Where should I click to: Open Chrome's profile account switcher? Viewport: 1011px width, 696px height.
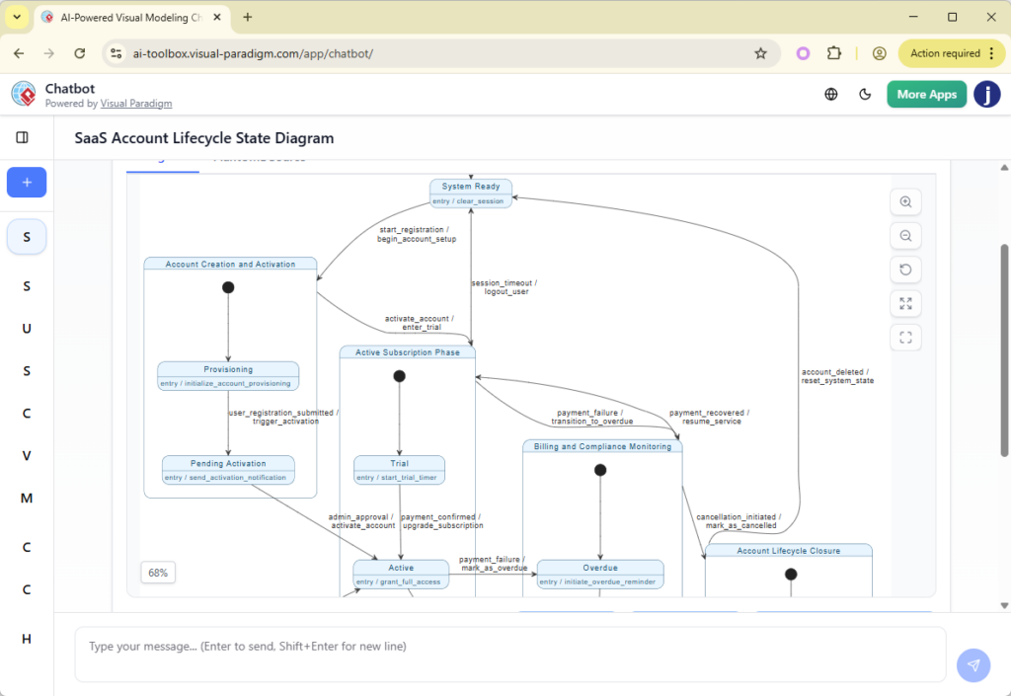point(879,53)
